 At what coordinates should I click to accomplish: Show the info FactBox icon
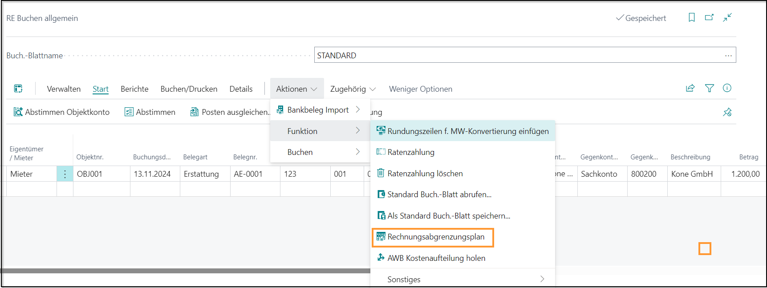click(727, 88)
